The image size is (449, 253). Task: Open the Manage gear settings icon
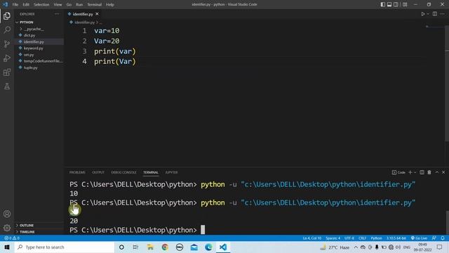pyautogui.click(x=7, y=228)
